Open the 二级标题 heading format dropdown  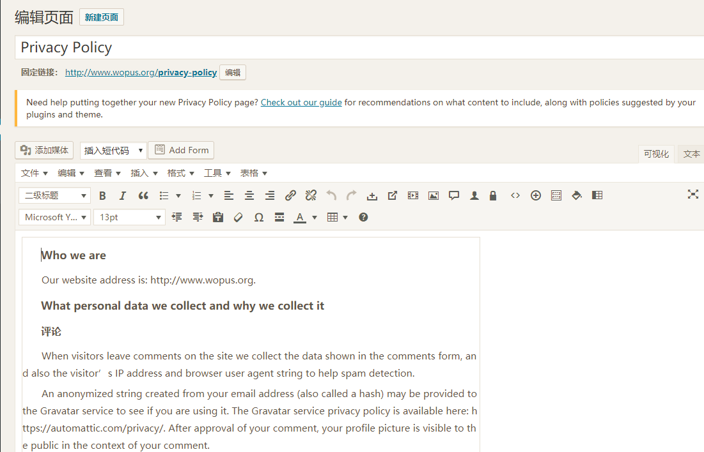point(55,195)
